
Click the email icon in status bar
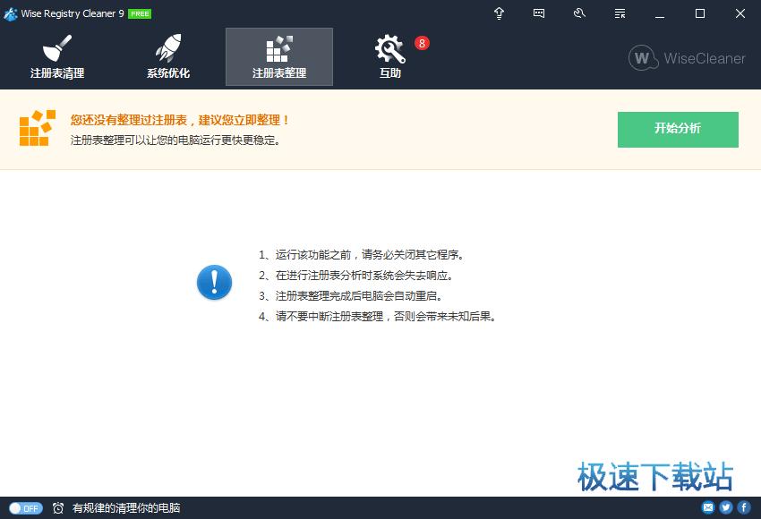tap(708, 508)
